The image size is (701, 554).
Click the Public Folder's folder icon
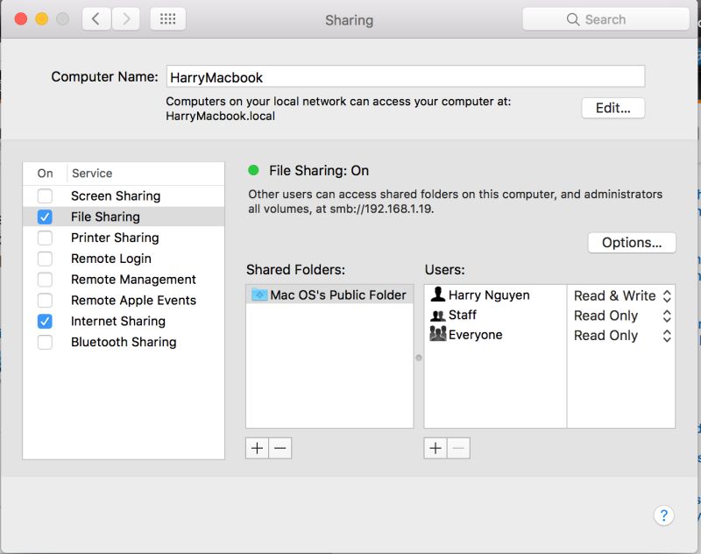[259, 295]
